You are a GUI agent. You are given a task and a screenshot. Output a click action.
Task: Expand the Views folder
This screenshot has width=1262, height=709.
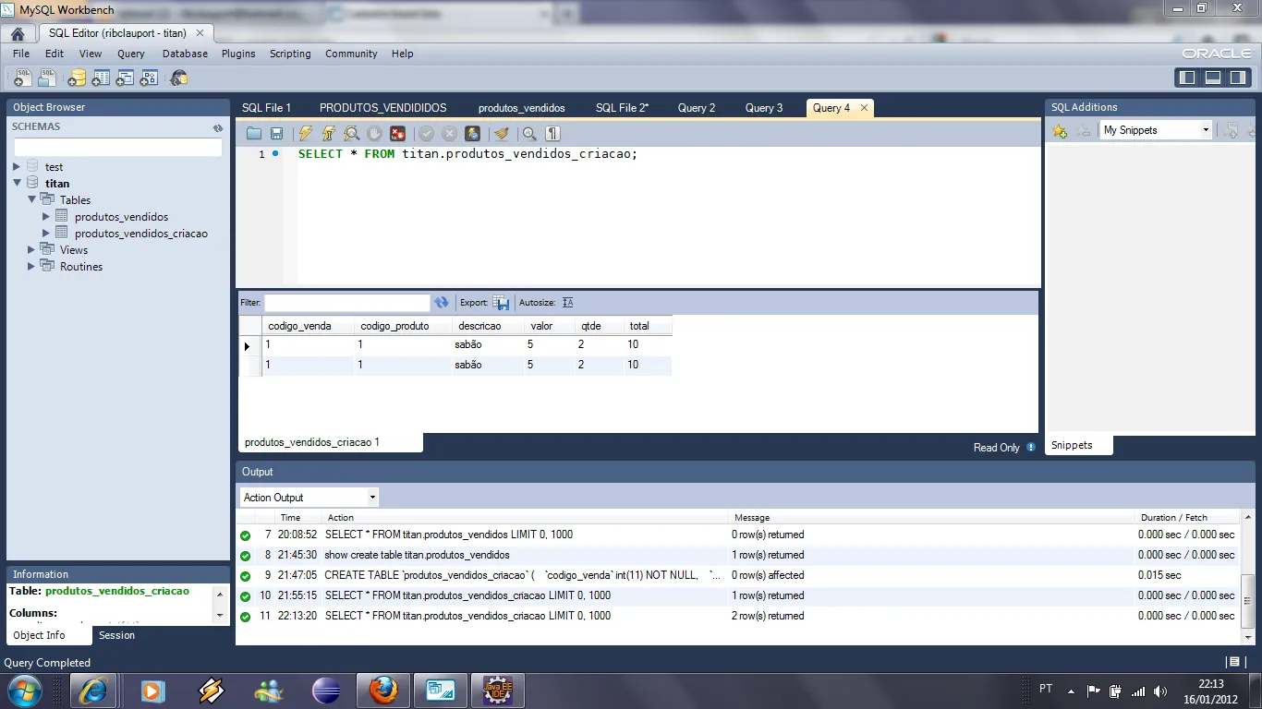coord(31,250)
